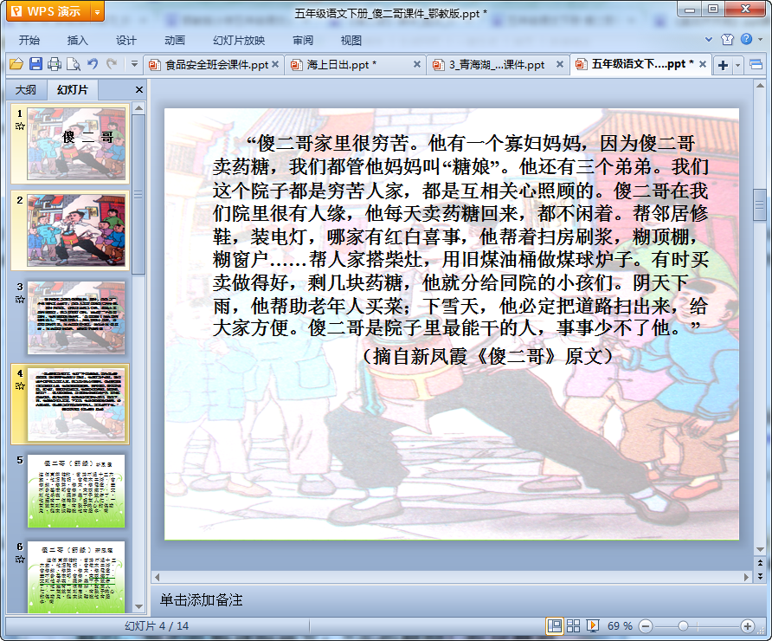Screen dimensions: 772x641
Task: Go to next slide double-arrow button
Action: (760, 575)
